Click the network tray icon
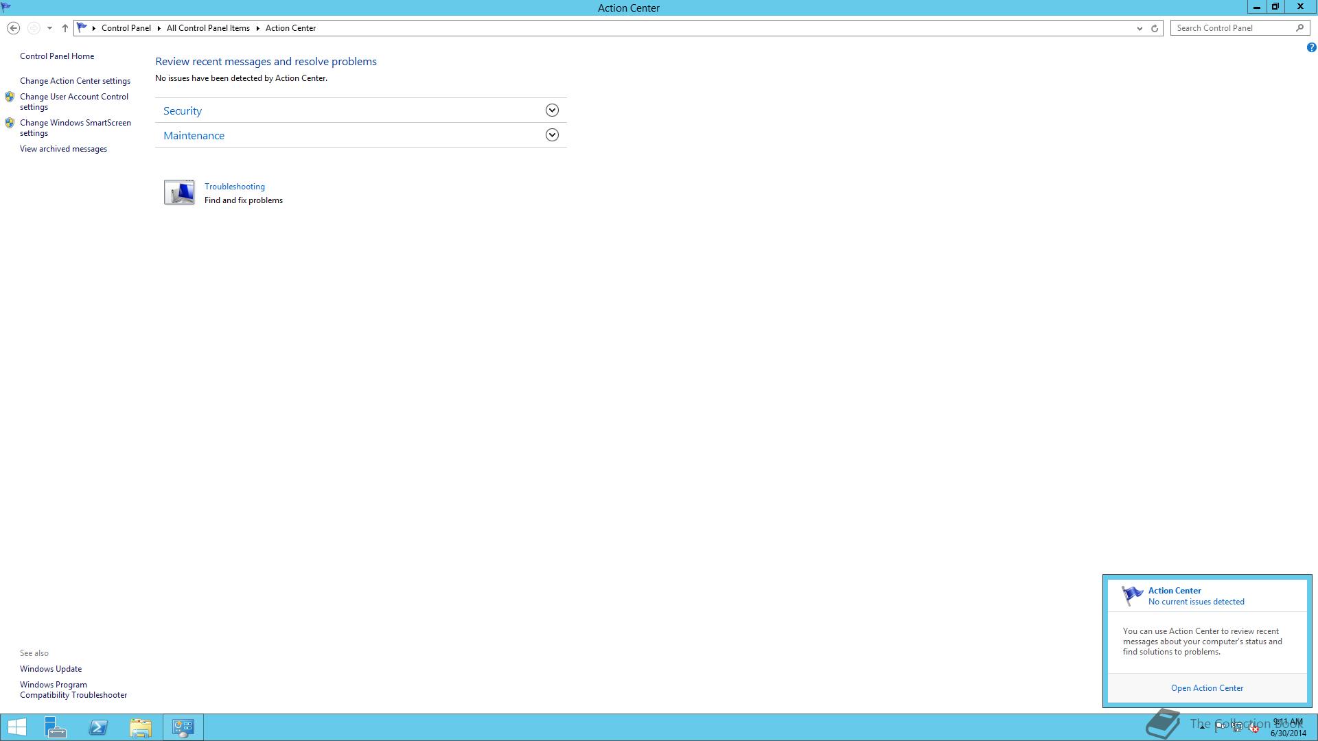This screenshot has height=741, width=1318. pos(1237,727)
